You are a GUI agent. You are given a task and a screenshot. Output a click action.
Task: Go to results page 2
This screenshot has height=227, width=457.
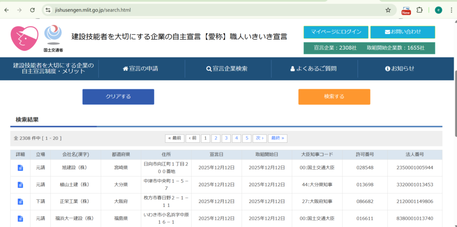click(216, 138)
